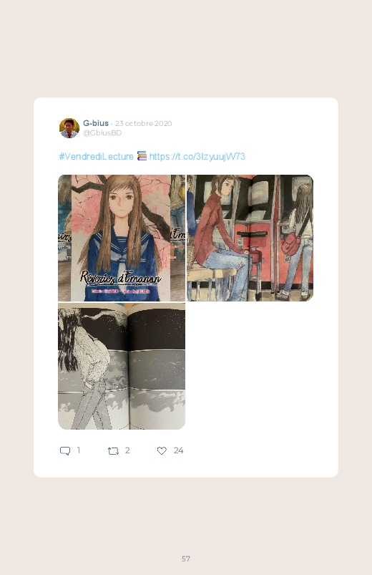Viewport: 372px width, 575px height.
Task: Open the black and white manga page image
Action: [x=122, y=366]
